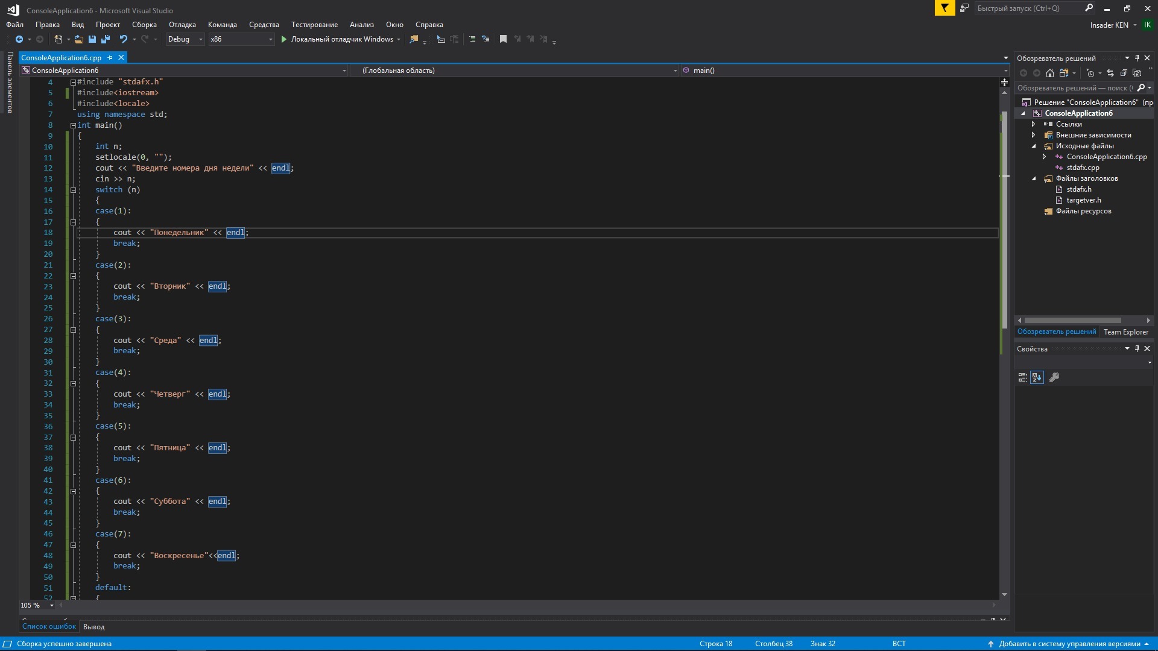Toggle categorized view in Свойства panel
Screen dimensions: 1158x651
pos(1022,377)
